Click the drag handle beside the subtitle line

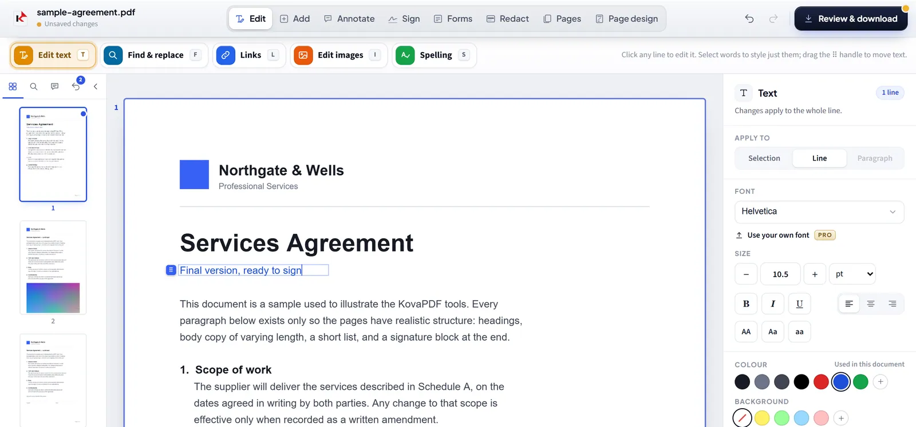(171, 270)
